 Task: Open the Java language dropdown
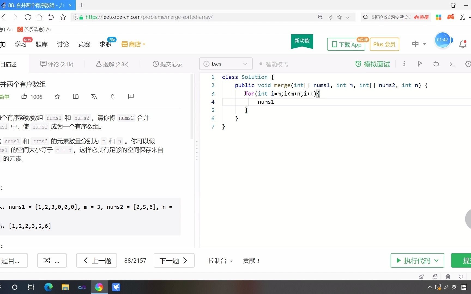coord(226,64)
